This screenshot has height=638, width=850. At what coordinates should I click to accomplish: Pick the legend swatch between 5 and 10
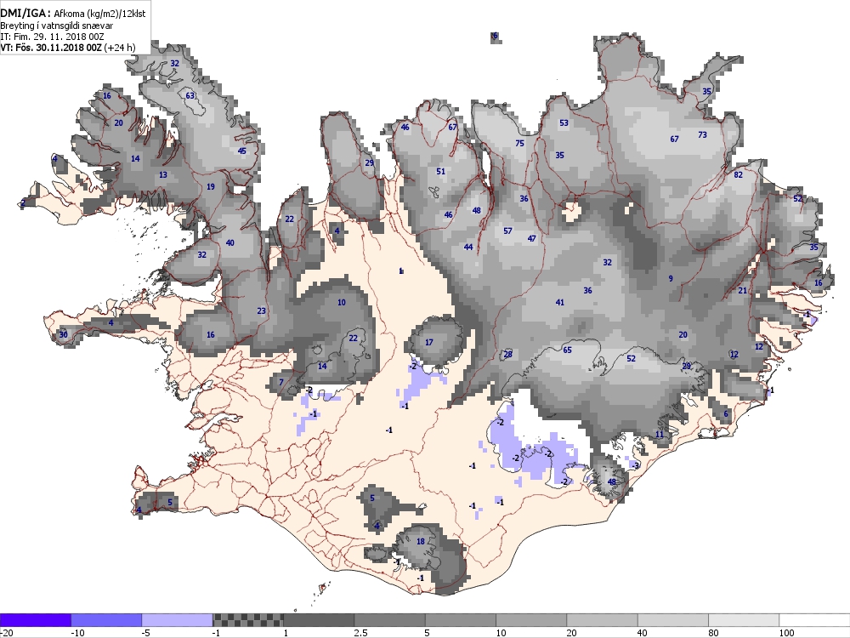point(461,620)
